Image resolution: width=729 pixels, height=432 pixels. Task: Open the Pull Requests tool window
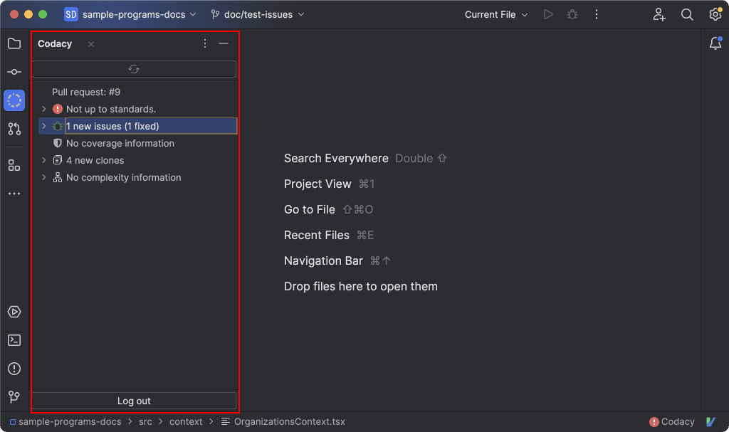14,129
